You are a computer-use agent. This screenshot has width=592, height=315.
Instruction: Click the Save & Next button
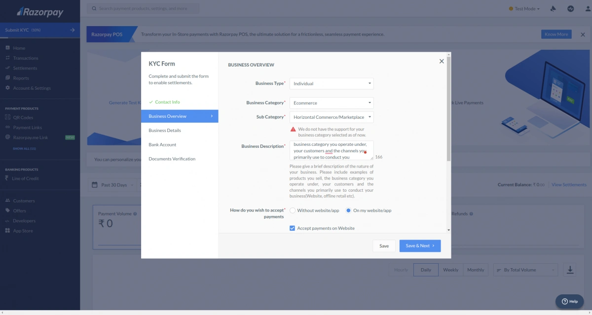[420, 245]
